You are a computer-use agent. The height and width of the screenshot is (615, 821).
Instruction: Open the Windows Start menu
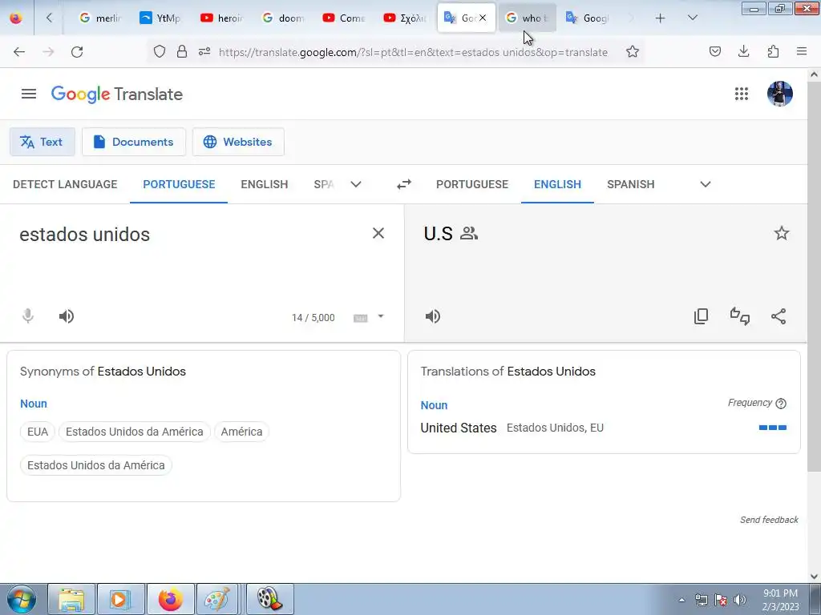(x=21, y=599)
